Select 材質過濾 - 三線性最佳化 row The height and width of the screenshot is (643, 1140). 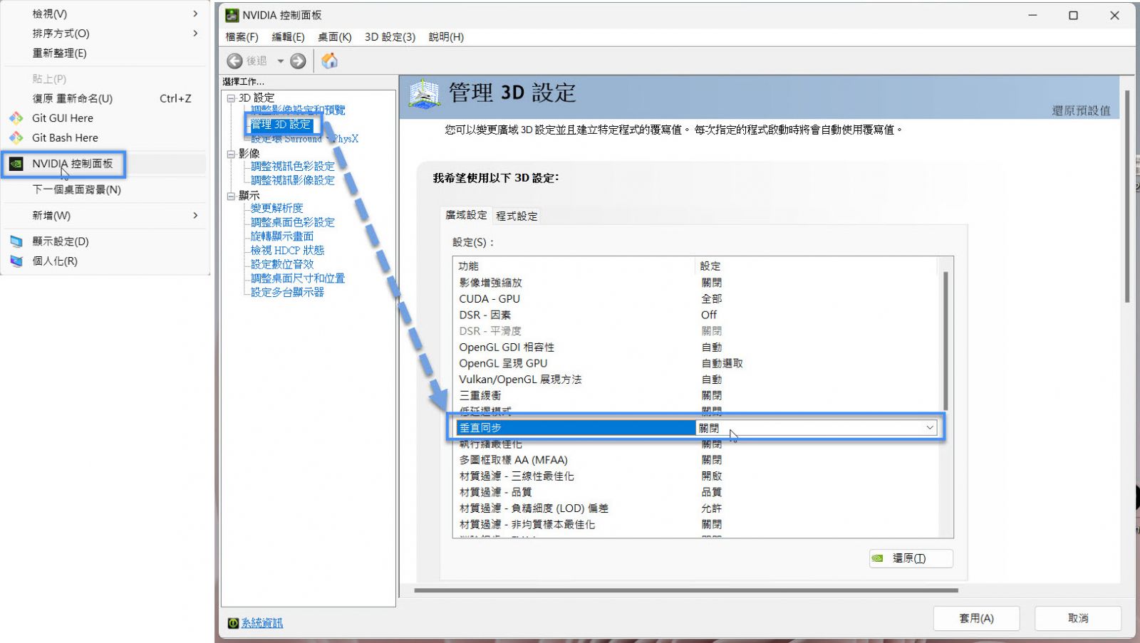[x=697, y=476]
